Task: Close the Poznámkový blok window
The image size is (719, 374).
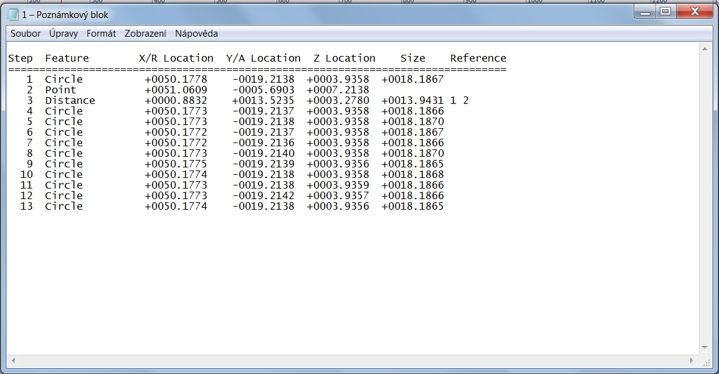Action: point(693,12)
